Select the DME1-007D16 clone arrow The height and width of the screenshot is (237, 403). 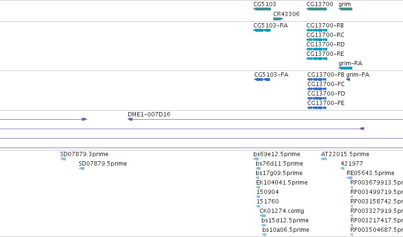130,119
